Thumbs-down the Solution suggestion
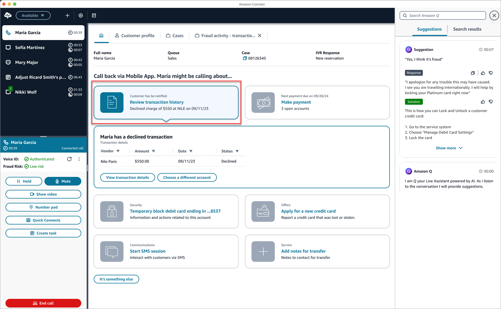The height and width of the screenshot is (309, 501). coord(491,102)
